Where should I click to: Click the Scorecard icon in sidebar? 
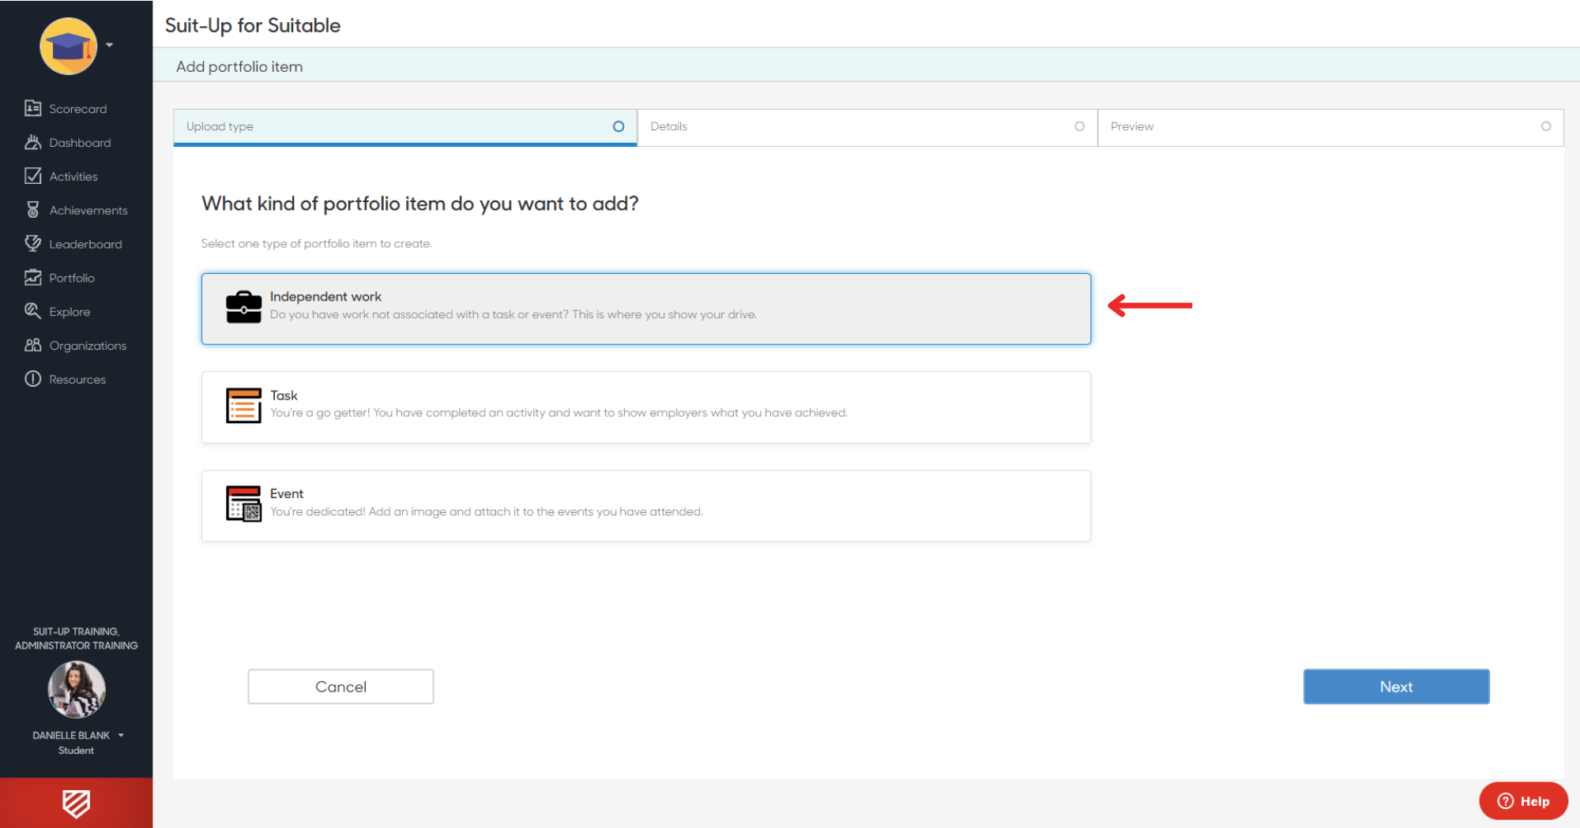32,108
